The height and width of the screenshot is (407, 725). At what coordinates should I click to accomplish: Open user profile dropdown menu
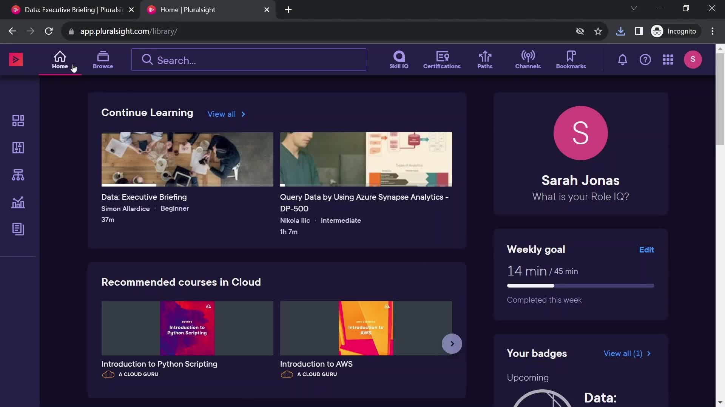(x=693, y=59)
